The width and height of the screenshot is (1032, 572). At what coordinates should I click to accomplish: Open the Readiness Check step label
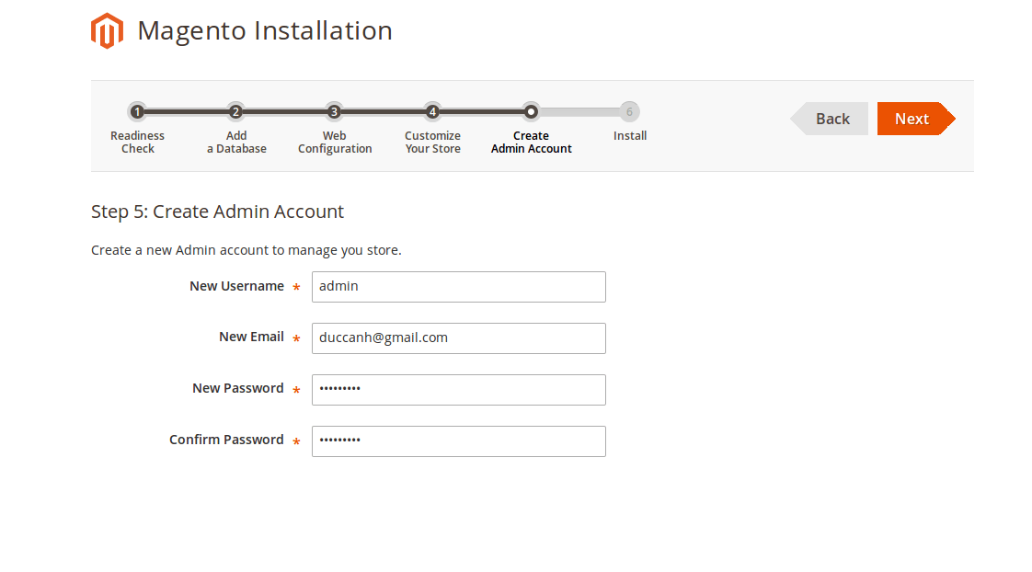pos(138,143)
